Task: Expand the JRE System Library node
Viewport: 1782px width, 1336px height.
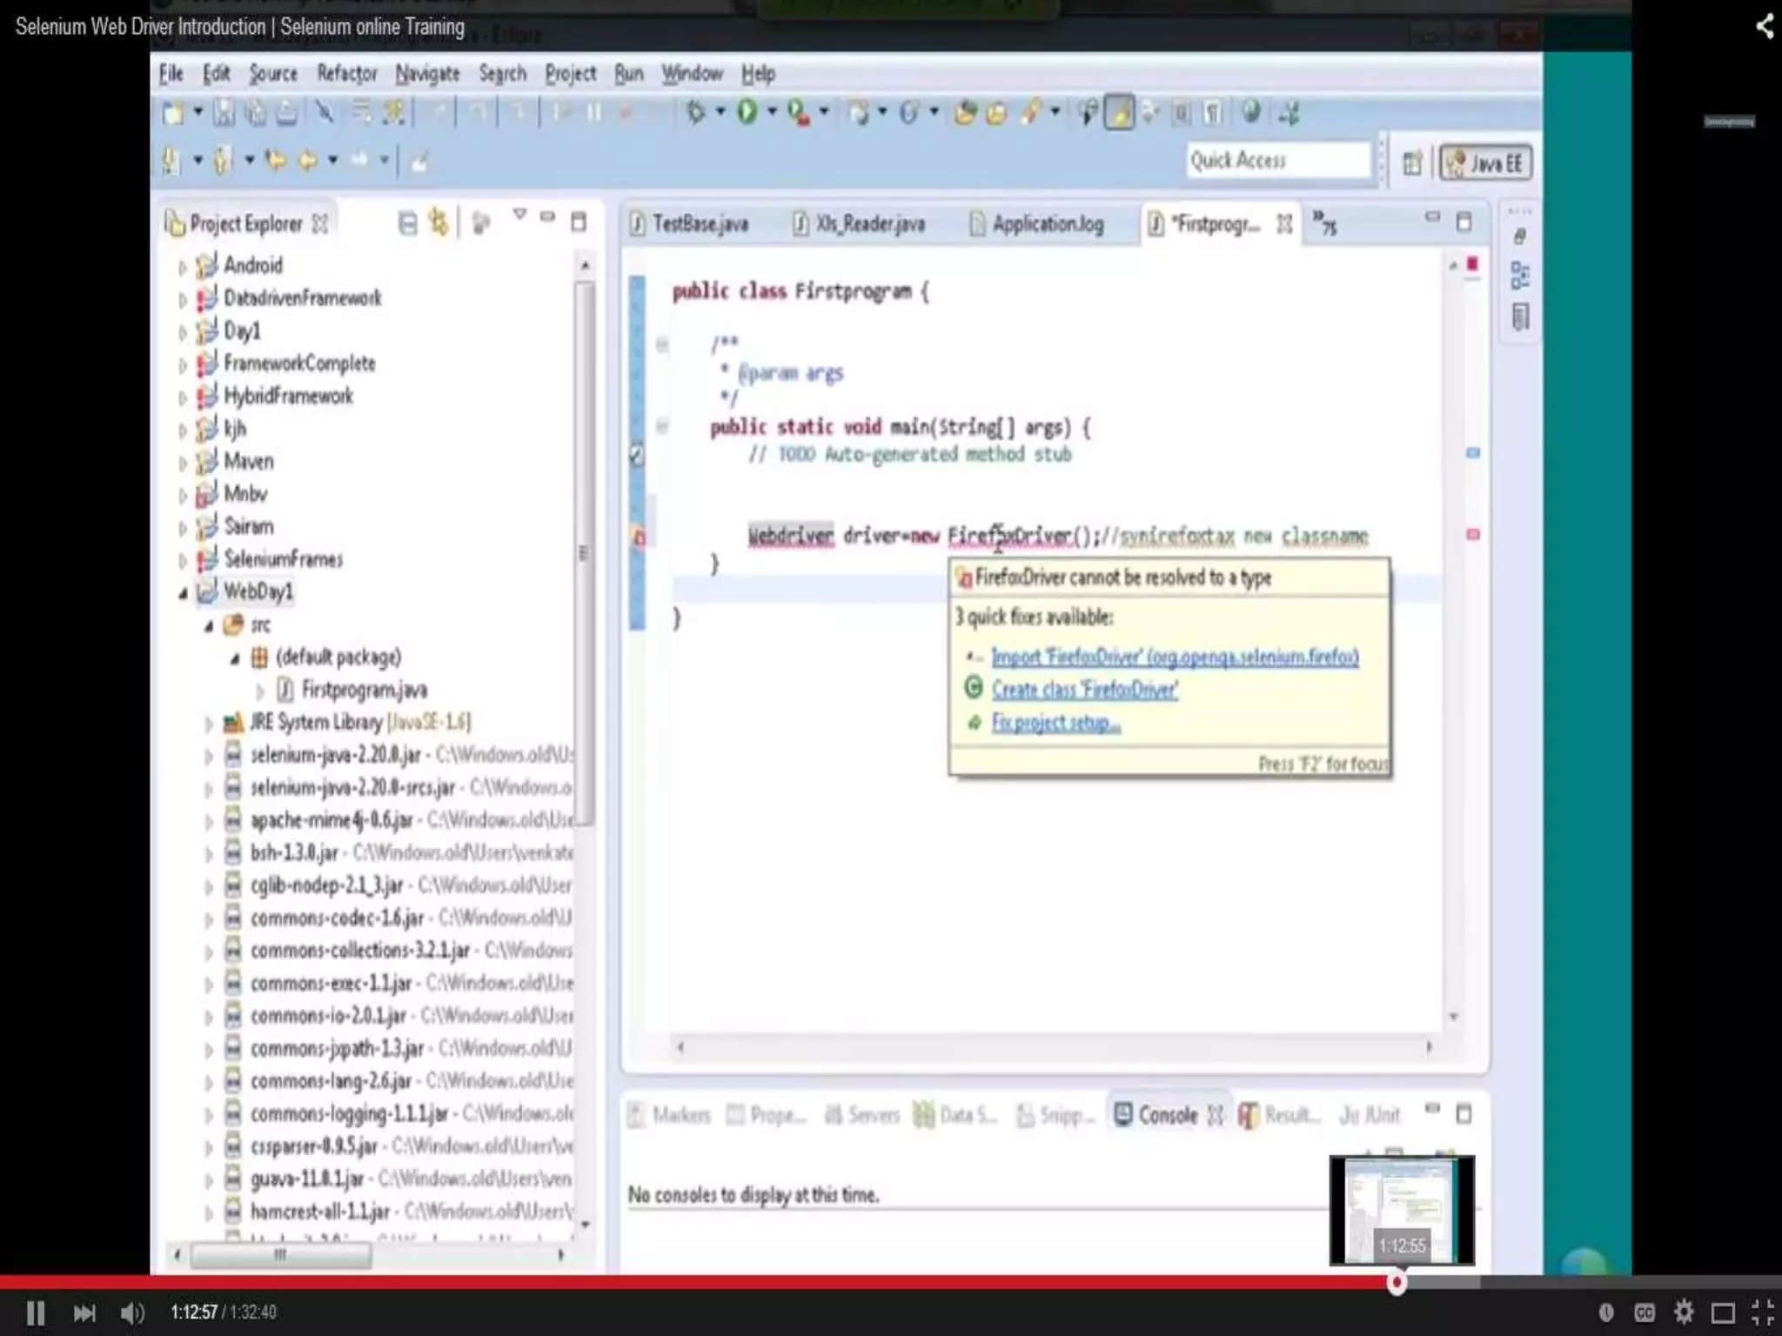Action: click(209, 723)
